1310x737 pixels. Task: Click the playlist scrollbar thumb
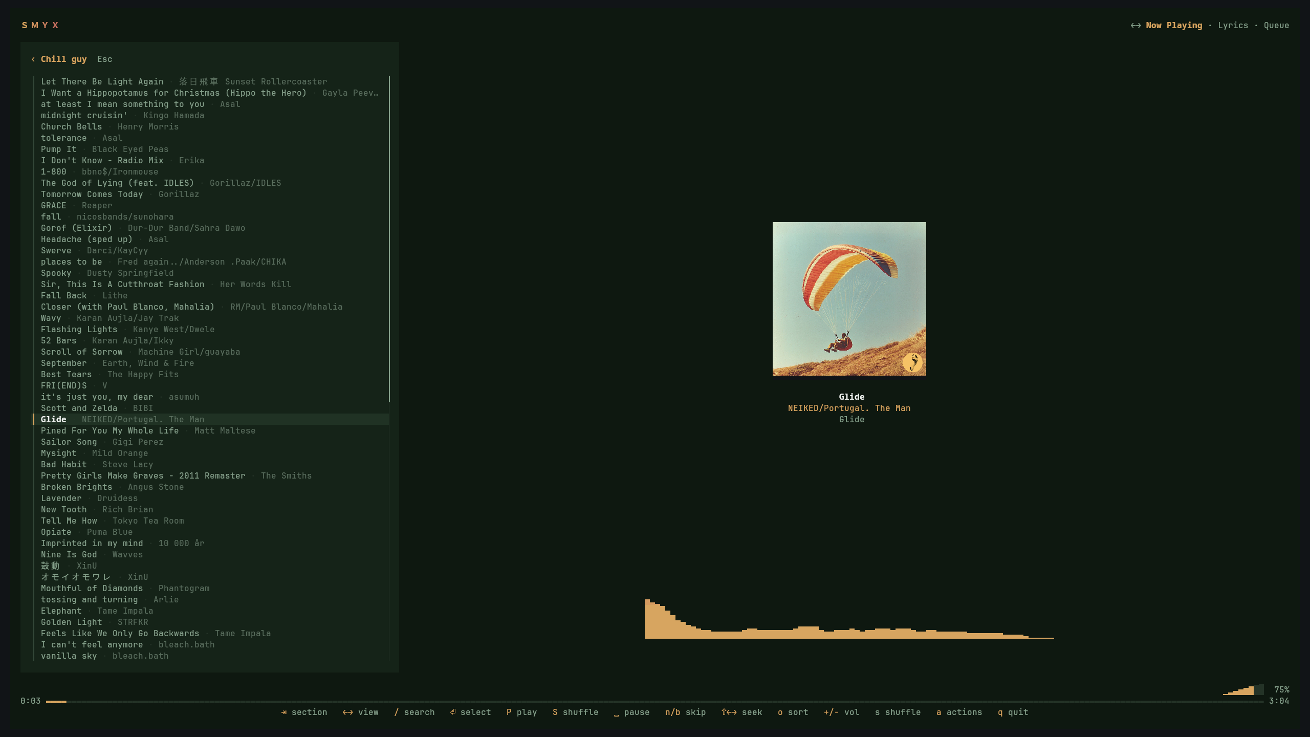point(389,239)
